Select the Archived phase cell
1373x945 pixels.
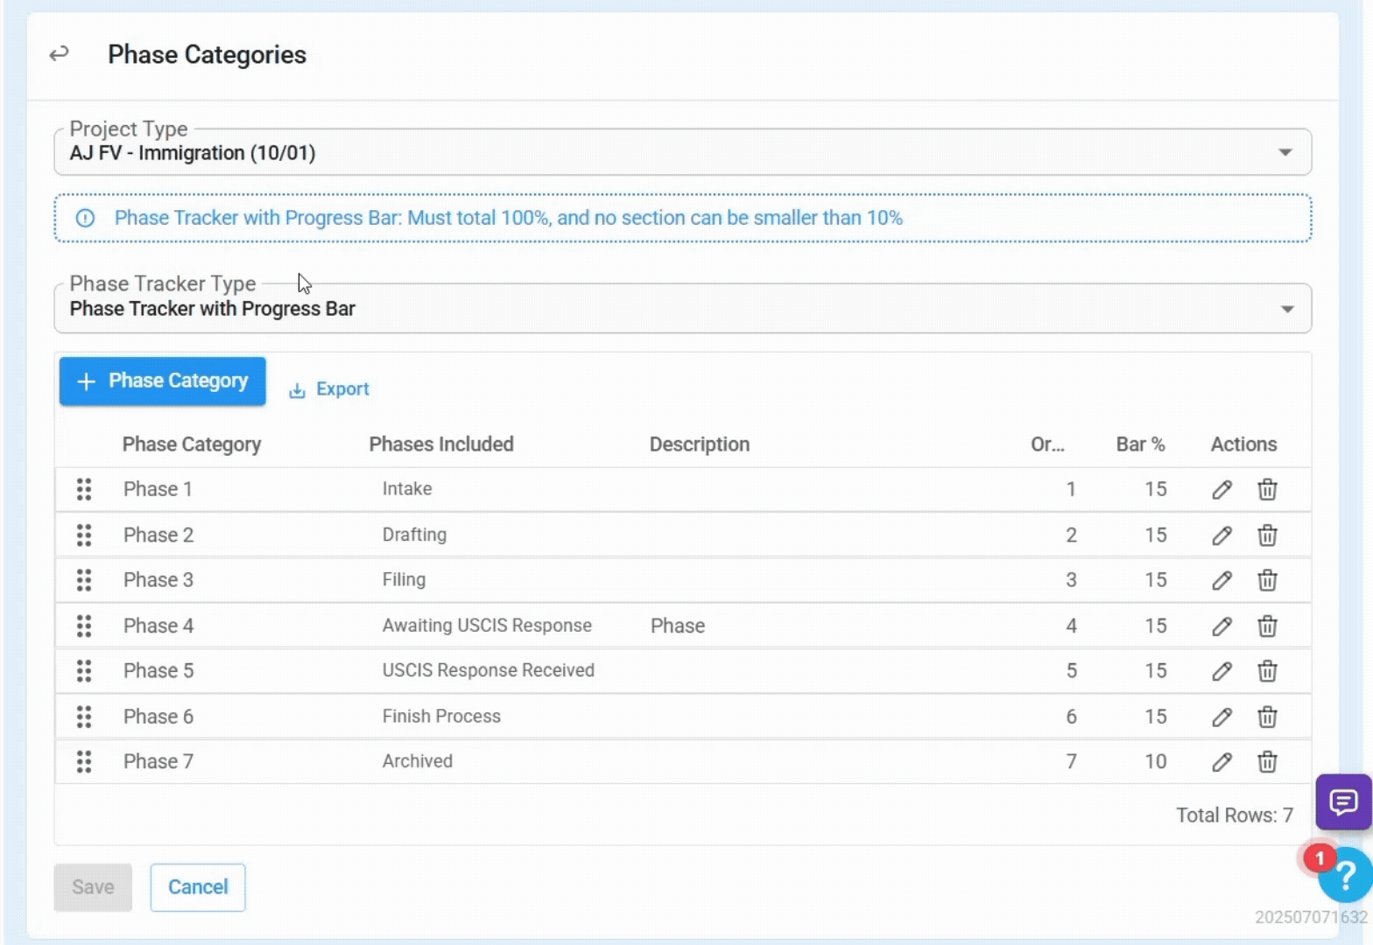[418, 761]
